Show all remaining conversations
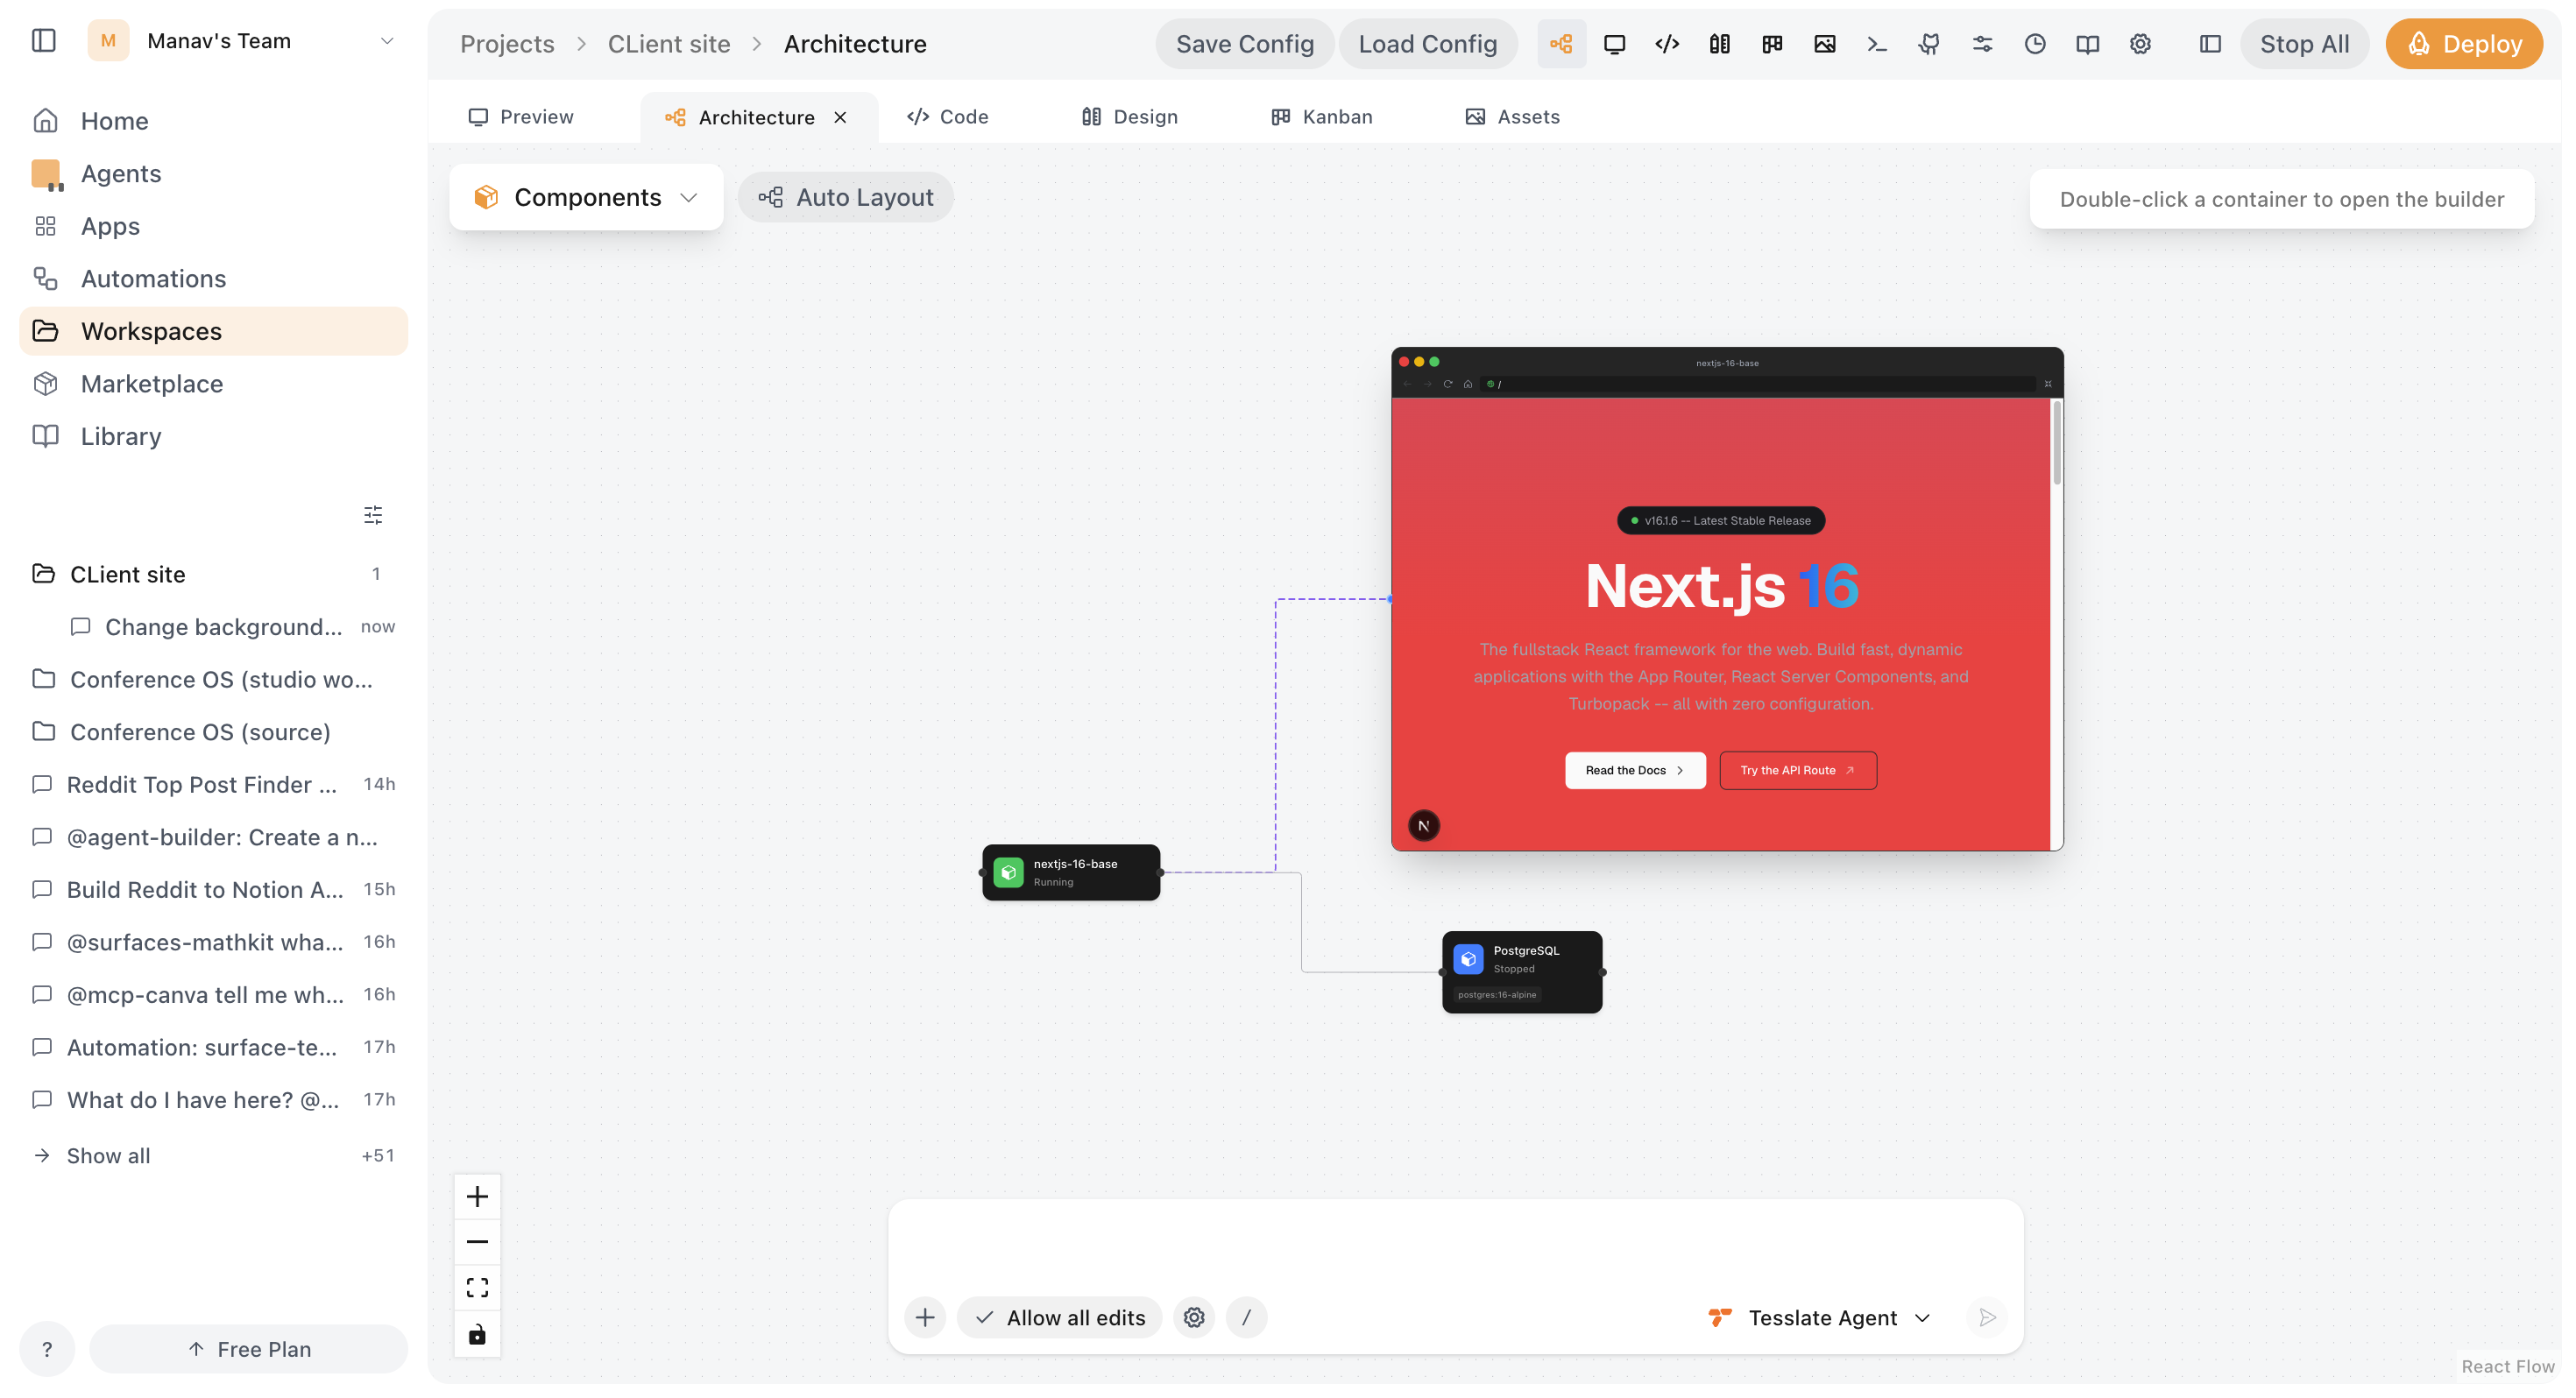Image resolution: width=2576 pixels, height=1398 pixels. (x=213, y=1155)
